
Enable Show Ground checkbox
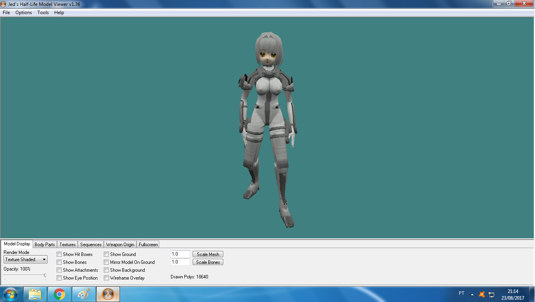pyautogui.click(x=107, y=254)
